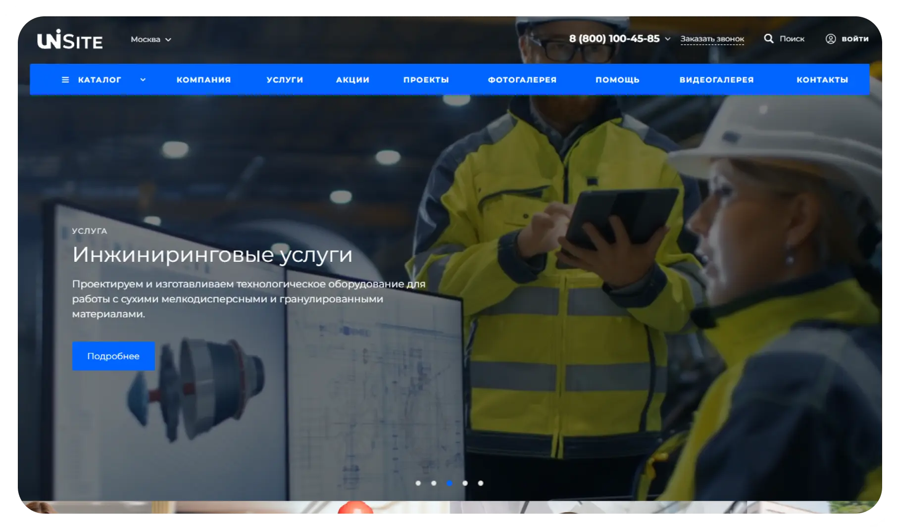Expand the phone number dropdown chevron
897x530 pixels.
point(667,39)
